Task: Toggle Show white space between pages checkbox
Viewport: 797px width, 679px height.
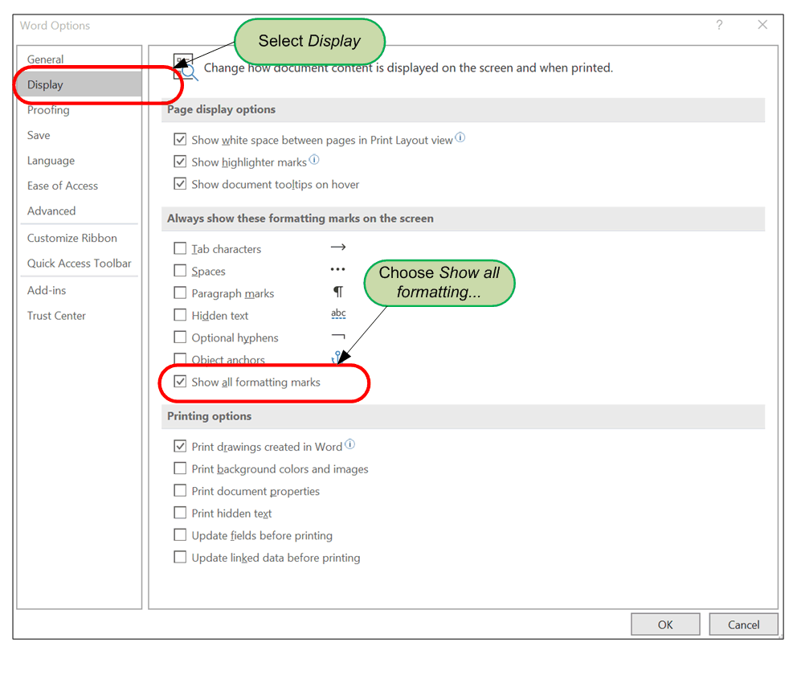Action: coord(180,139)
